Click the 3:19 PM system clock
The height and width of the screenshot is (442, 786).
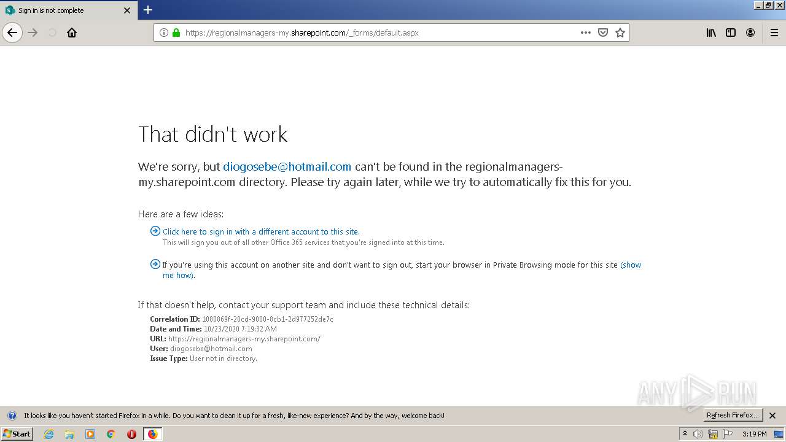click(x=754, y=434)
